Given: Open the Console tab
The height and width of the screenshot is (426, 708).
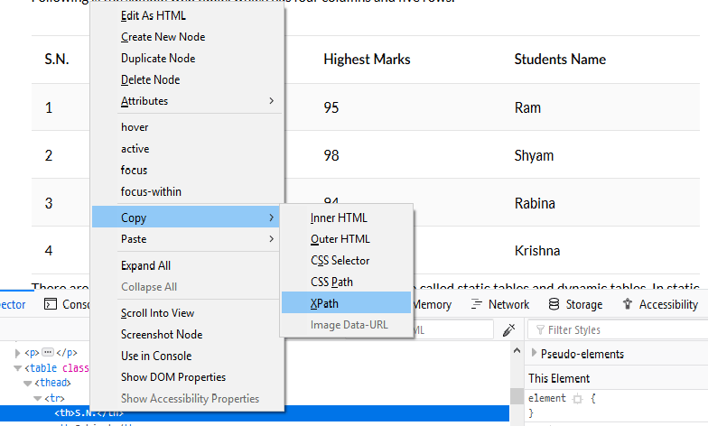Looking at the screenshot, I should [68, 305].
